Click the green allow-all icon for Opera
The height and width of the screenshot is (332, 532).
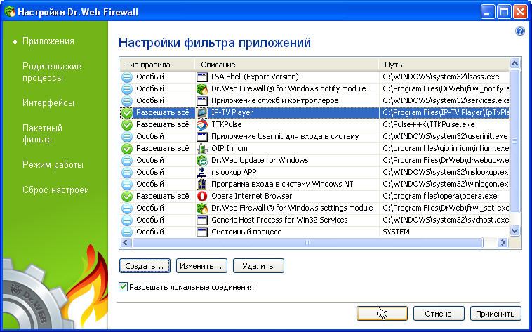127,197
